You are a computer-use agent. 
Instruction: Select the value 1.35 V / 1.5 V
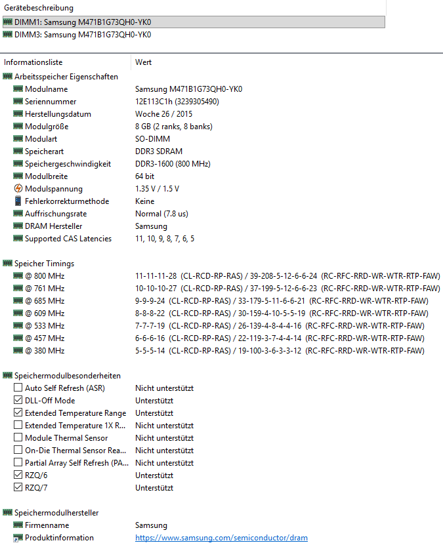click(157, 189)
